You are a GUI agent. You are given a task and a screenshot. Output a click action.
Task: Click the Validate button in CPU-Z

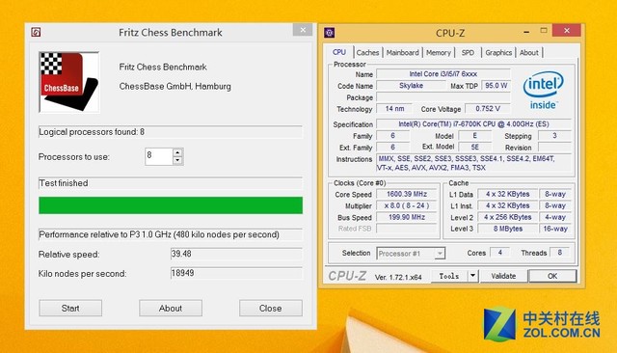point(503,276)
